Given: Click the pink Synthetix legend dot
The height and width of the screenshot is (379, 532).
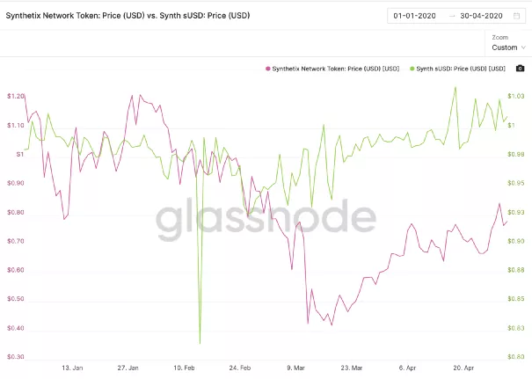Looking at the screenshot, I should (266, 68).
